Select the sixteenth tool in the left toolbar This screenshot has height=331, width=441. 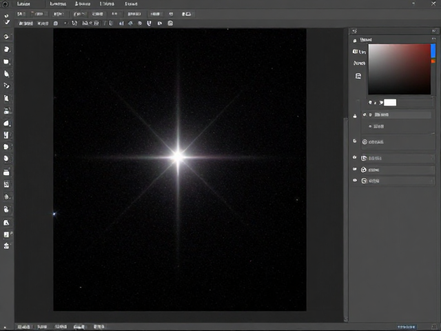point(6,223)
